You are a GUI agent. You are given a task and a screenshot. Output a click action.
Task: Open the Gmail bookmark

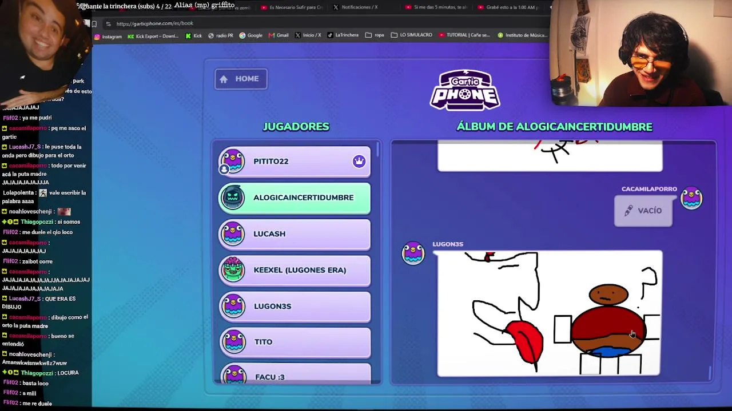coord(279,35)
